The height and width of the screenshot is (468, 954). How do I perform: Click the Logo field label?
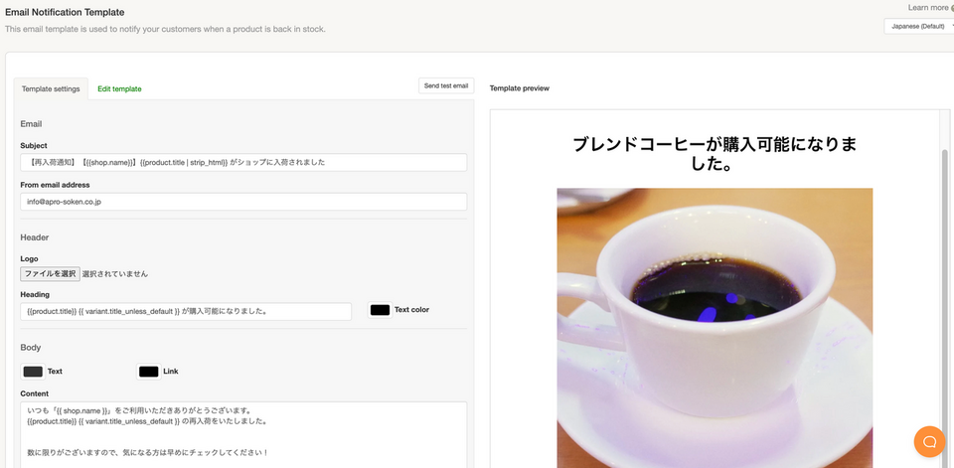tap(29, 258)
